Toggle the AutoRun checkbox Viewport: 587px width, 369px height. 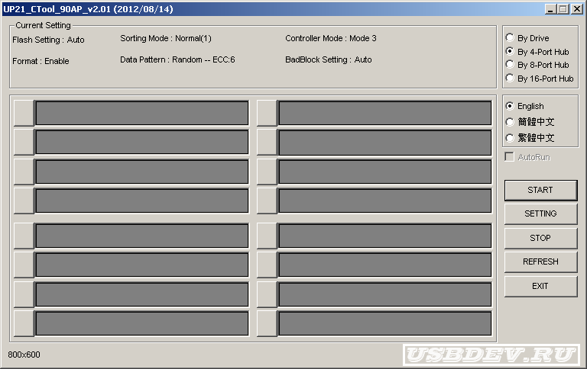point(527,157)
